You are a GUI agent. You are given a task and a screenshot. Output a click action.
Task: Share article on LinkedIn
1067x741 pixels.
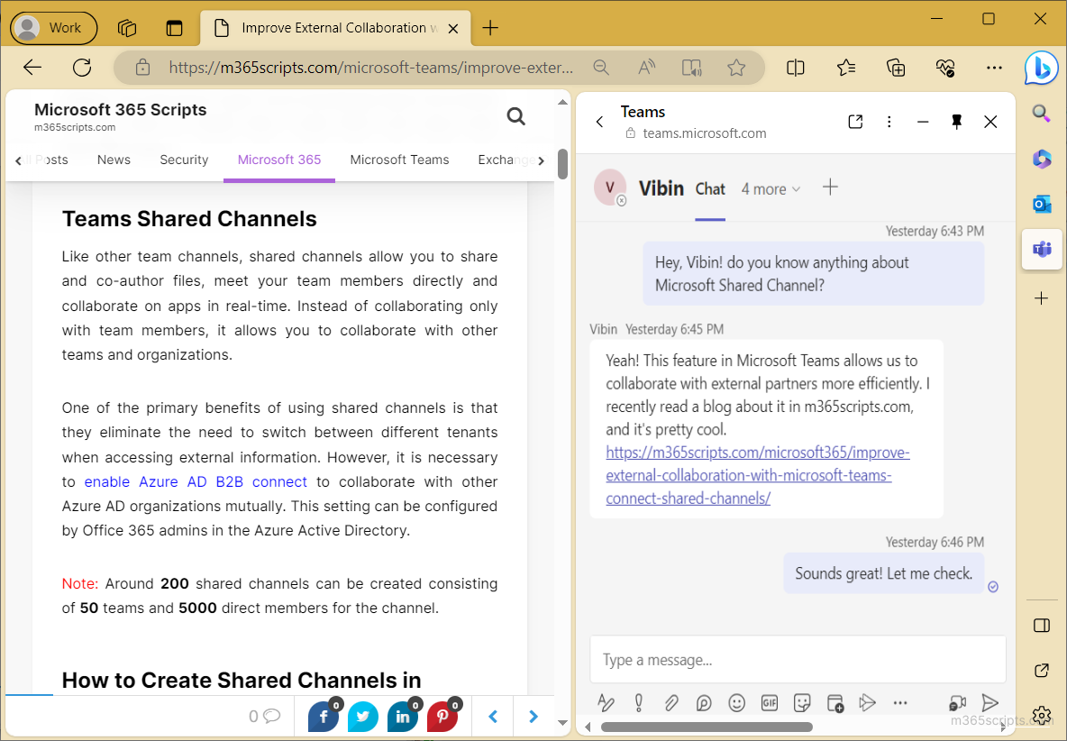[x=403, y=716]
